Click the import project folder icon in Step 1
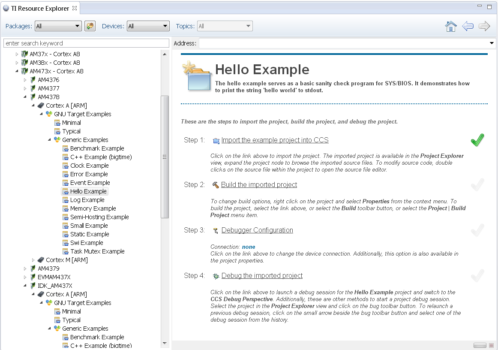 [216, 140]
